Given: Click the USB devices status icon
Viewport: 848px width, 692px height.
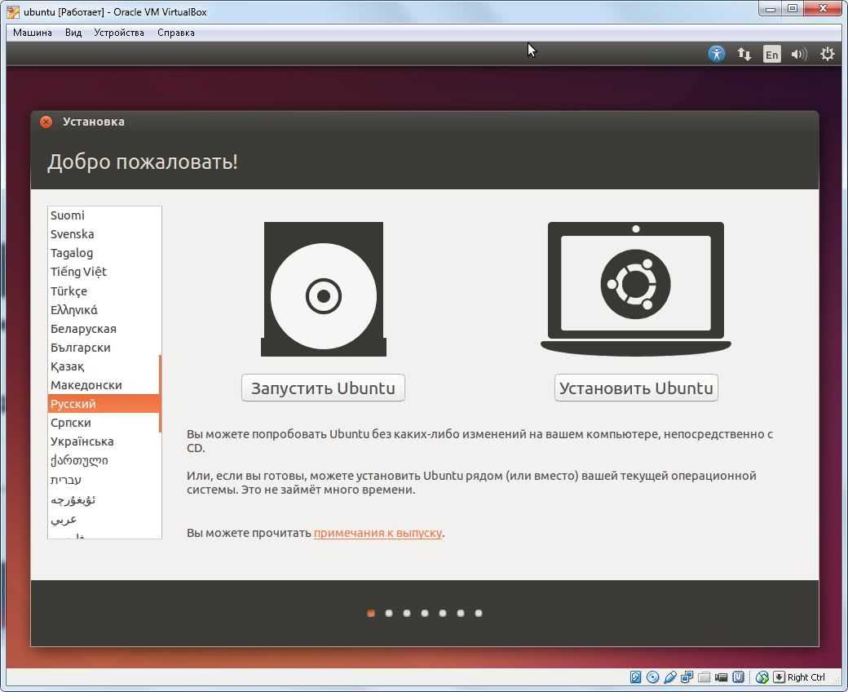Looking at the screenshot, I should tap(670, 677).
